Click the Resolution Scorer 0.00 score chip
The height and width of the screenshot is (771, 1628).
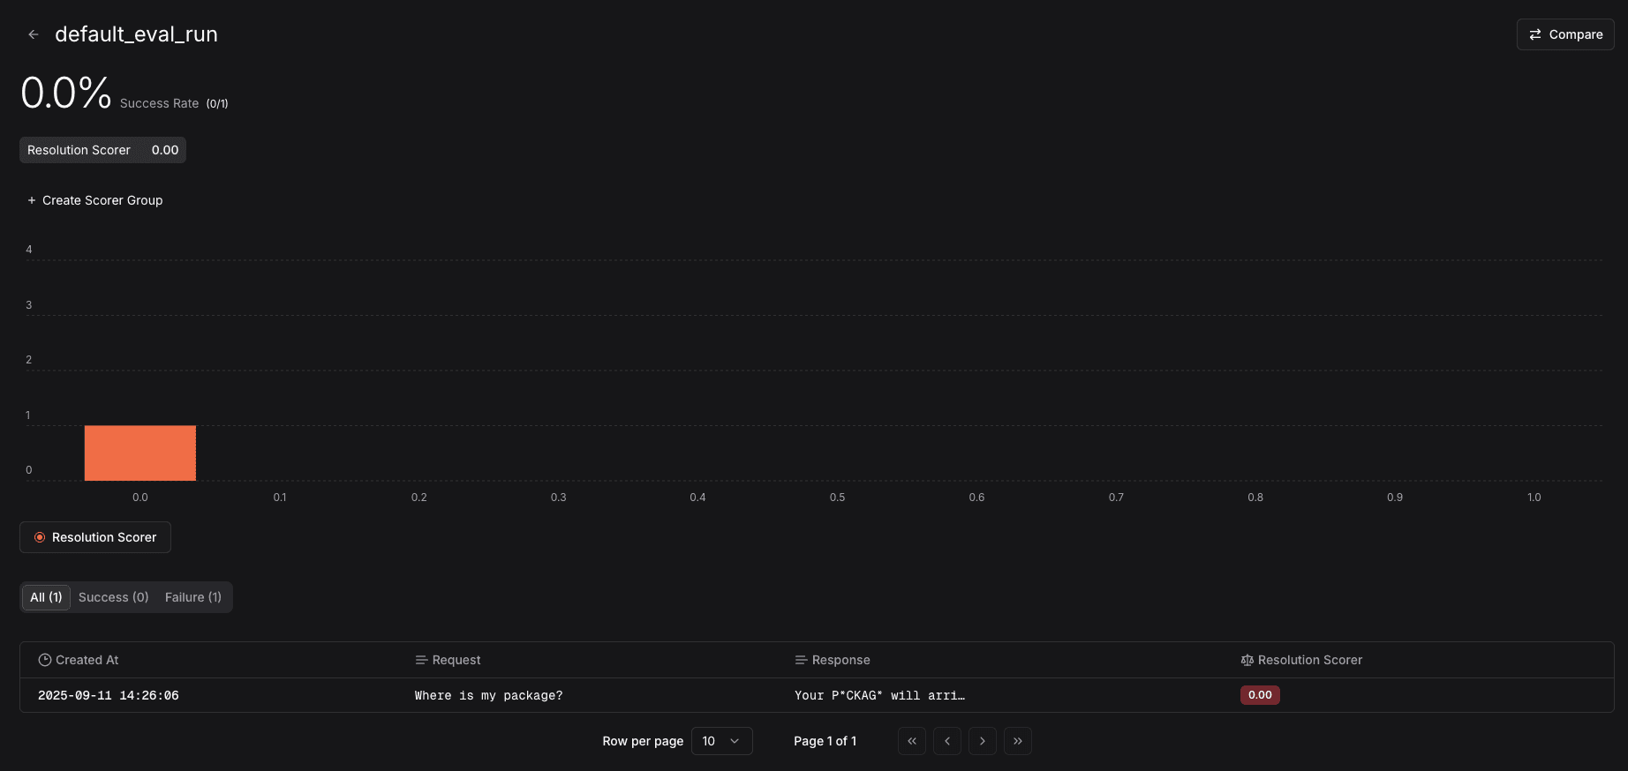click(x=102, y=150)
